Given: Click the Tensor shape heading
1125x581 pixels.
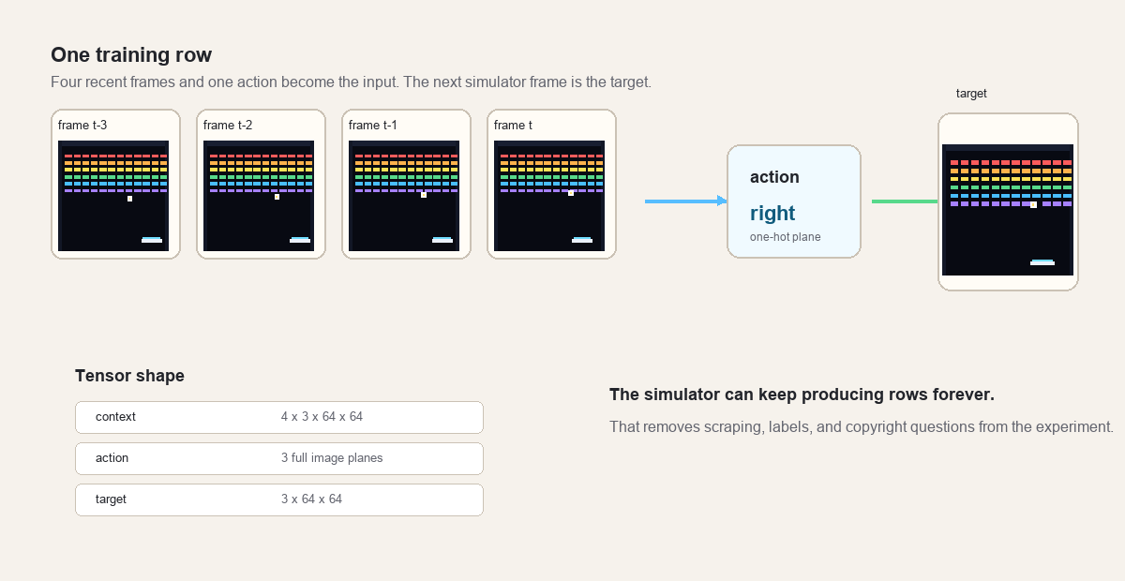Looking at the screenshot, I should pyautogui.click(x=129, y=376).
